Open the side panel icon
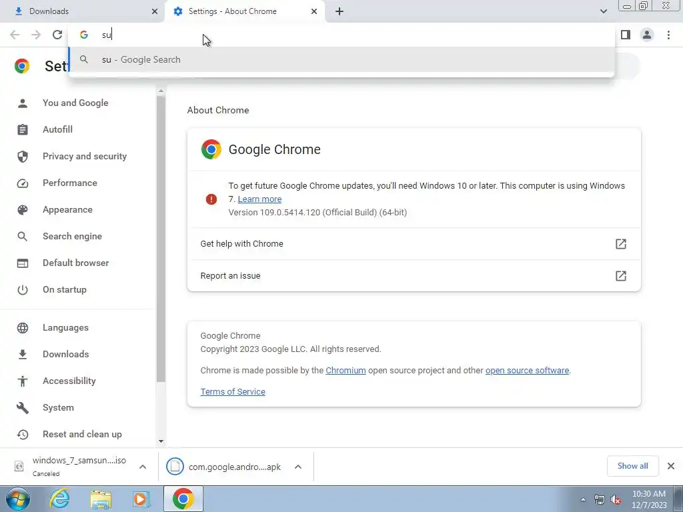The image size is (683, 512). coord(626,35)
